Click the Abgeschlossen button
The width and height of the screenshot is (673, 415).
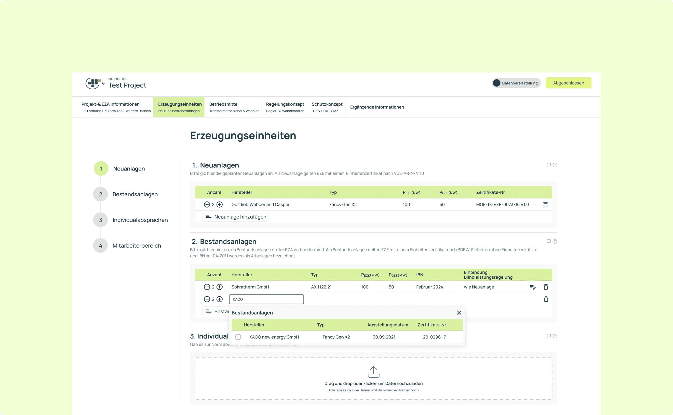point(568,83)
